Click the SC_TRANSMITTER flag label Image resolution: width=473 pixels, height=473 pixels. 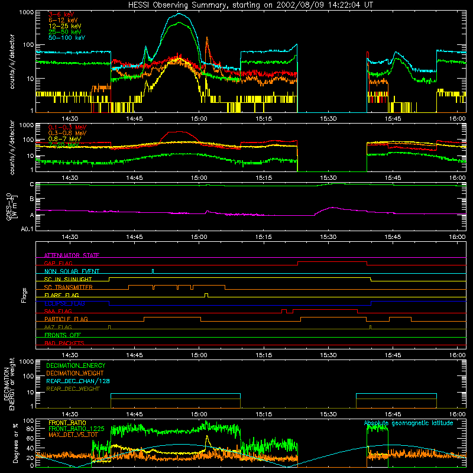pyautogui.click(x=69, y=287)
